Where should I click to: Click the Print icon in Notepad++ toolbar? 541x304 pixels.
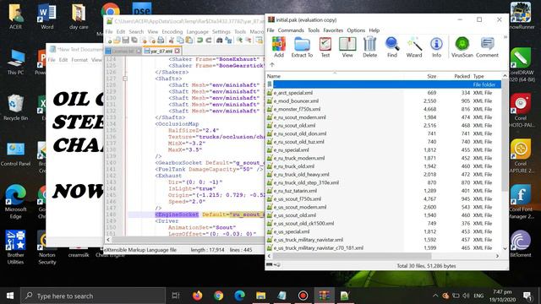click(161, 41)
